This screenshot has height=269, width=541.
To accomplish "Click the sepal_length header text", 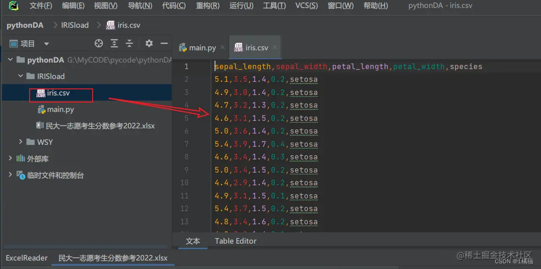I will [243, 67].
